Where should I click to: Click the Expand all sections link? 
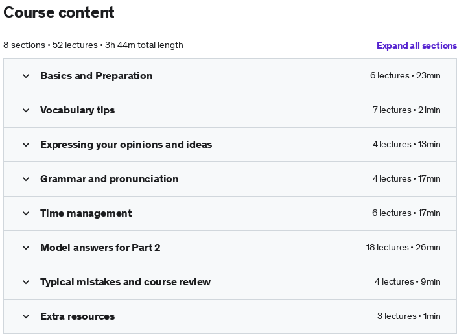tap(417, 45)
